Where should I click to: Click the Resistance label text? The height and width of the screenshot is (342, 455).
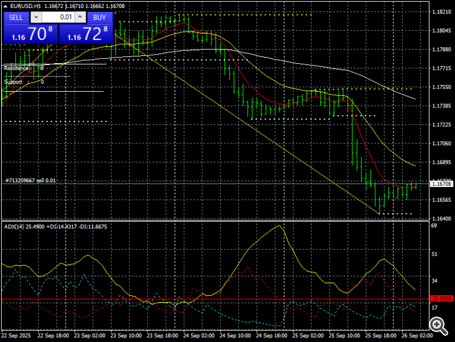coord(16,68)
